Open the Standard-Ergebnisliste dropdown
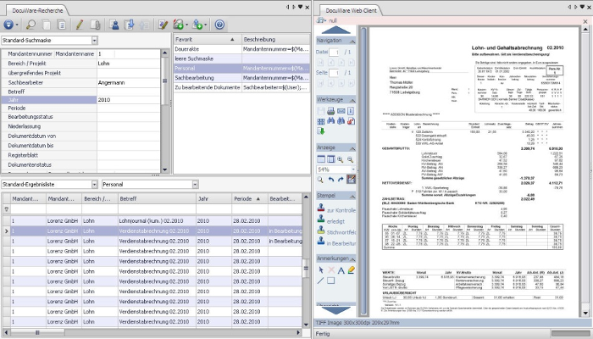The image size is (593, 339). 95,184
